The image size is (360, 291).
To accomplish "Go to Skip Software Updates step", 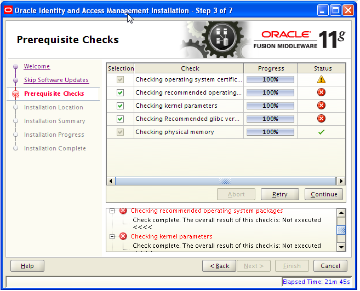I will pyautogui.click(x=56, y=80).
